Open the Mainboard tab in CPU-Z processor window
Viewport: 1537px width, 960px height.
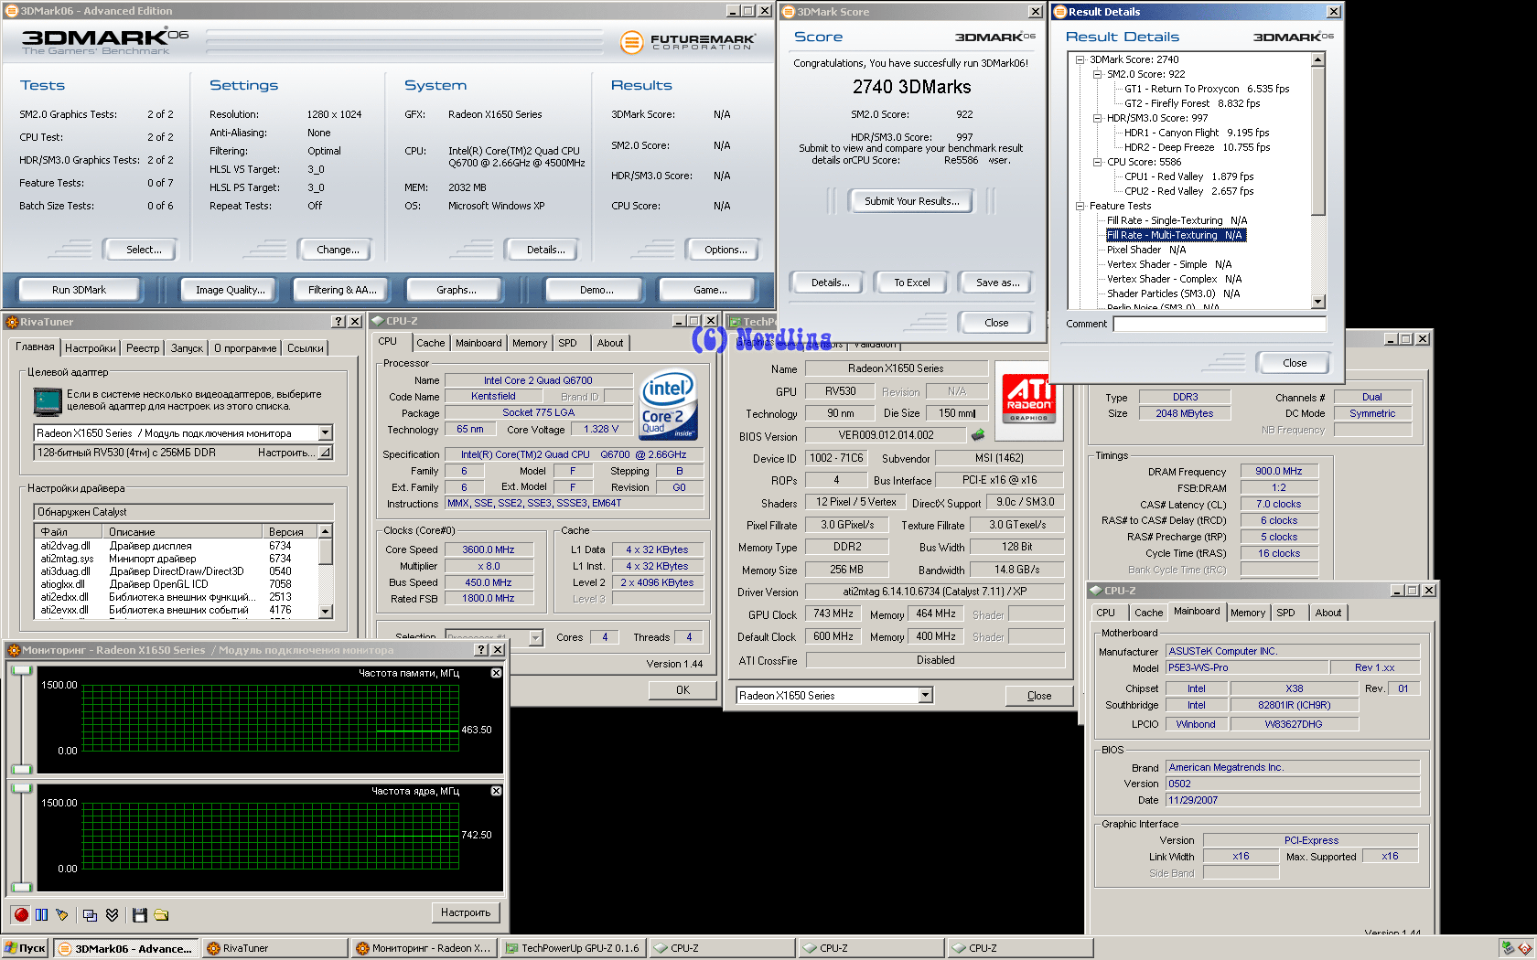(x=478, y=344)
